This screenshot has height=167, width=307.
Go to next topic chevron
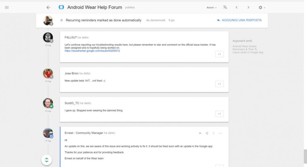(x=248, y=7)
